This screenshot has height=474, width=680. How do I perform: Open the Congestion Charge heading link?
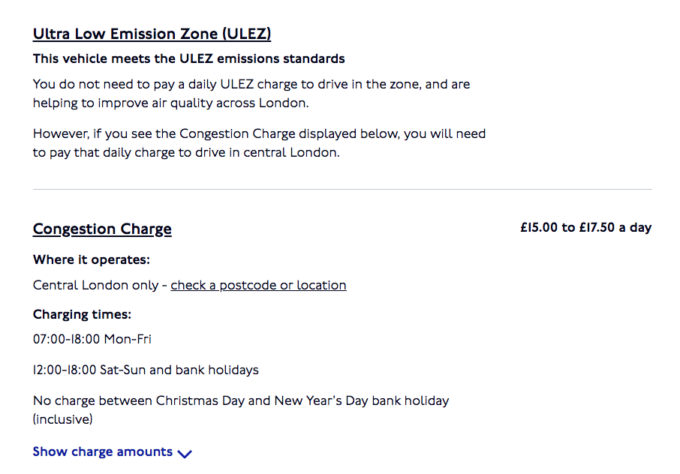point(102,229)
